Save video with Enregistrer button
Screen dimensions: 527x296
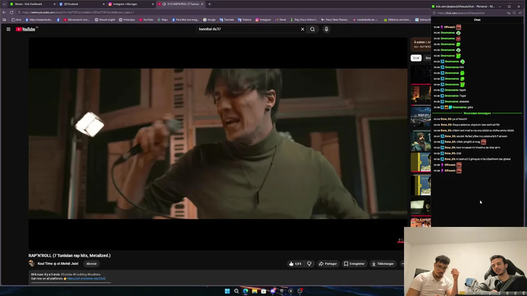[354, 264]
